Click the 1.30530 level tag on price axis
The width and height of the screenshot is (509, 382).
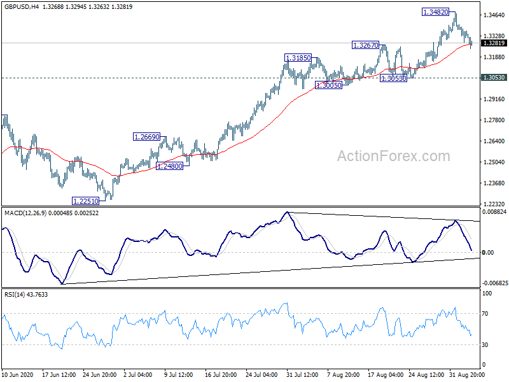coord(494,78)
